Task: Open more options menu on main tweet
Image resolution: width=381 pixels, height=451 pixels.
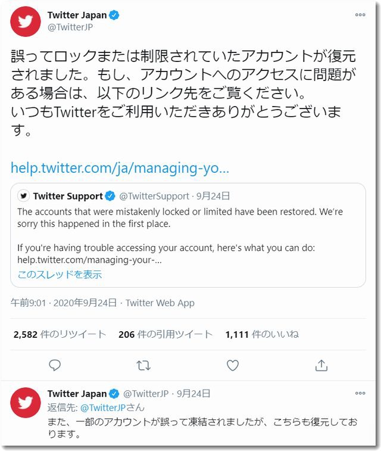Action: pyautogui.click(x=360, y=14)
